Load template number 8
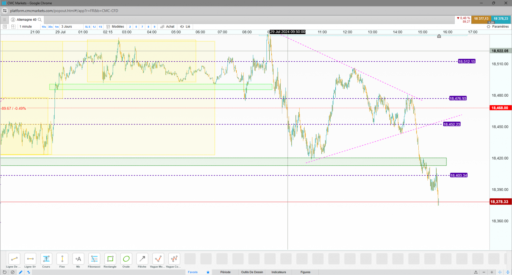Screen dimensions: 512x275 coord(148,27)
